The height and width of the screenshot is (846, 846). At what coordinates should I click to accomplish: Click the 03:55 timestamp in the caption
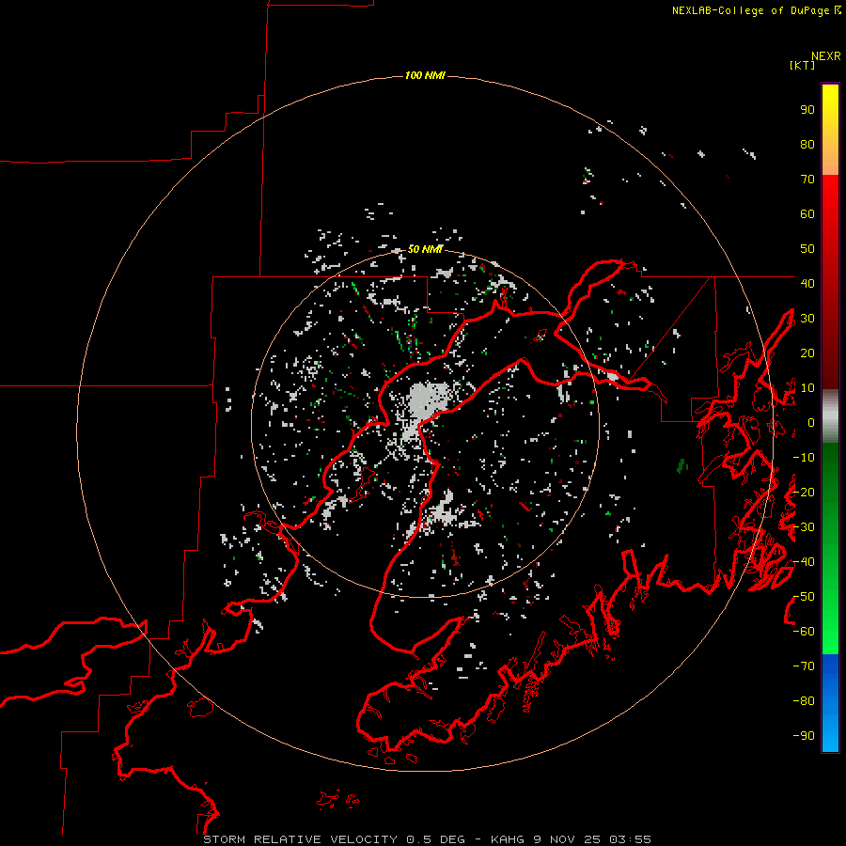[x=630, y=839]
